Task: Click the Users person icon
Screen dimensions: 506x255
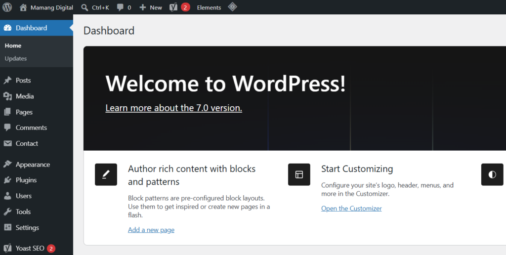Action: [7, 196]
